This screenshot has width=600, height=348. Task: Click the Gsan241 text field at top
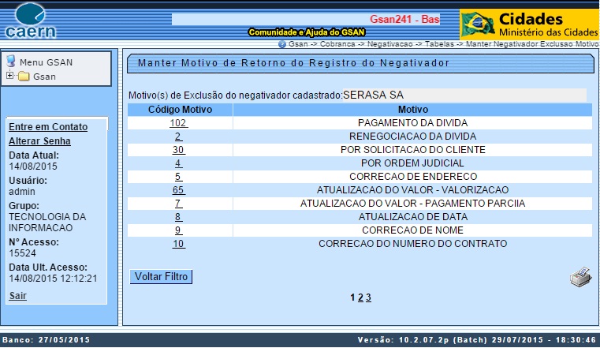(x=306, y=19)
